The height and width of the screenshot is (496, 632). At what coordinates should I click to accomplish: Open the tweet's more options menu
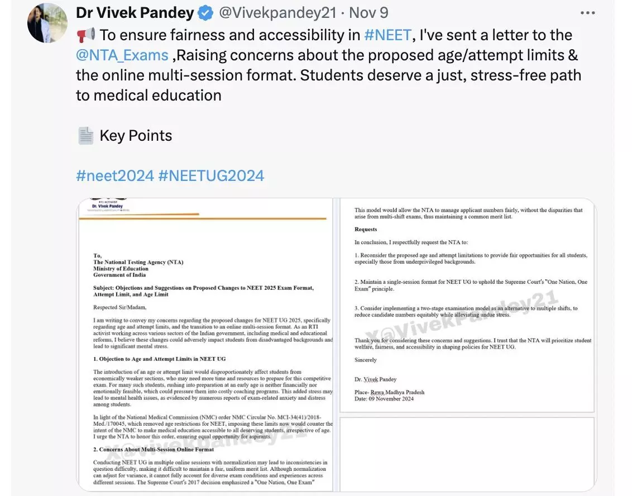pyautogui.click(x=588, y=13)
